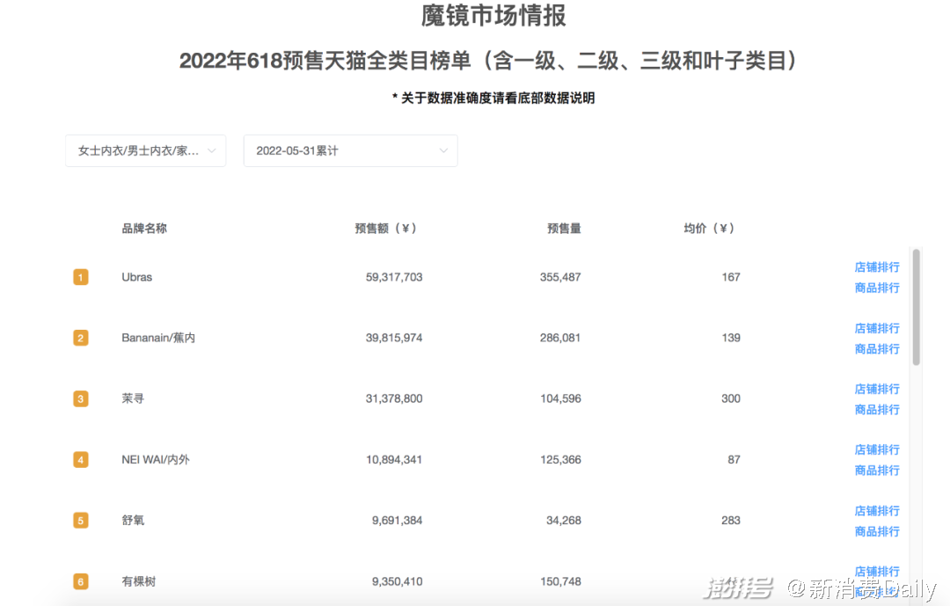The image size is (950, 606).
Task: Click presale volume 286,081
Action: pos(560,338)
